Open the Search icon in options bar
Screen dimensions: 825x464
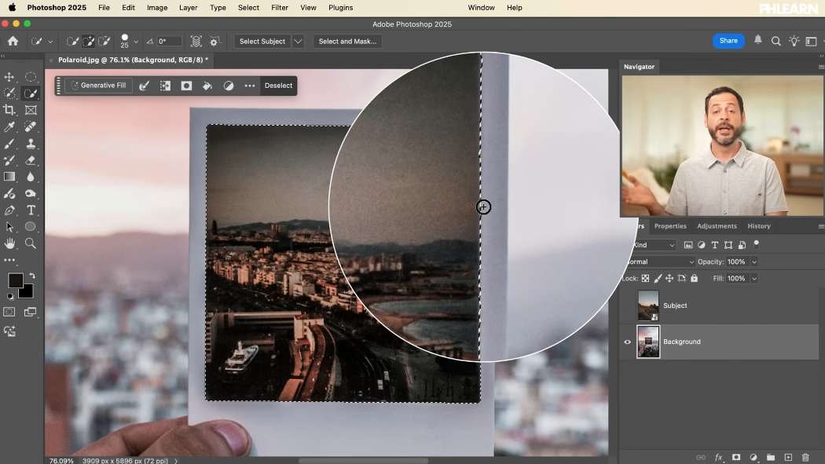click(x=775, y=41)
